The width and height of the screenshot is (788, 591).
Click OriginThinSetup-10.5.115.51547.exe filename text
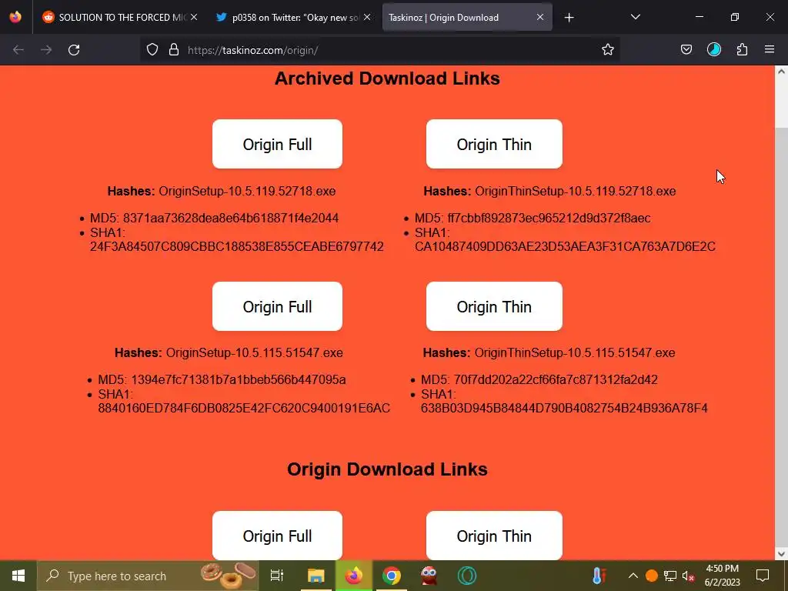tap(574, 352)
